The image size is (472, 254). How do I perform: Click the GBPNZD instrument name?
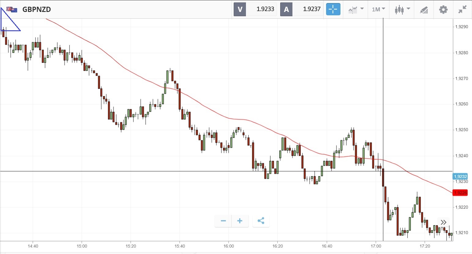(x=37, y=9)
